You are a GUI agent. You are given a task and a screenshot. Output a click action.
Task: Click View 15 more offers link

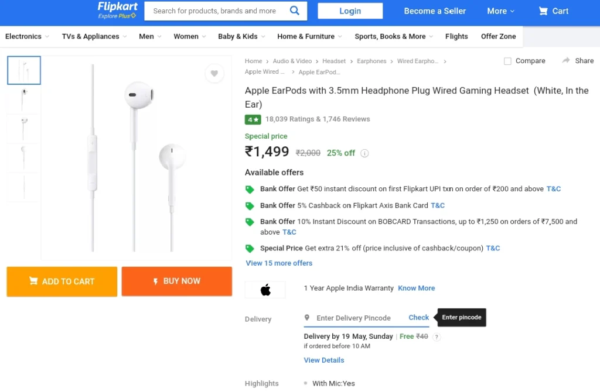point(279,263)
